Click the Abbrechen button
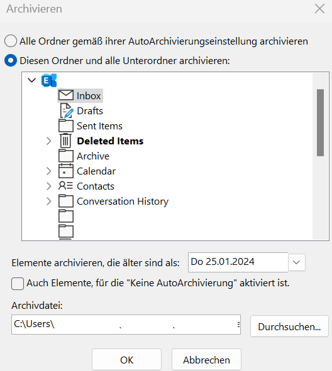 [x=206, y=360]
